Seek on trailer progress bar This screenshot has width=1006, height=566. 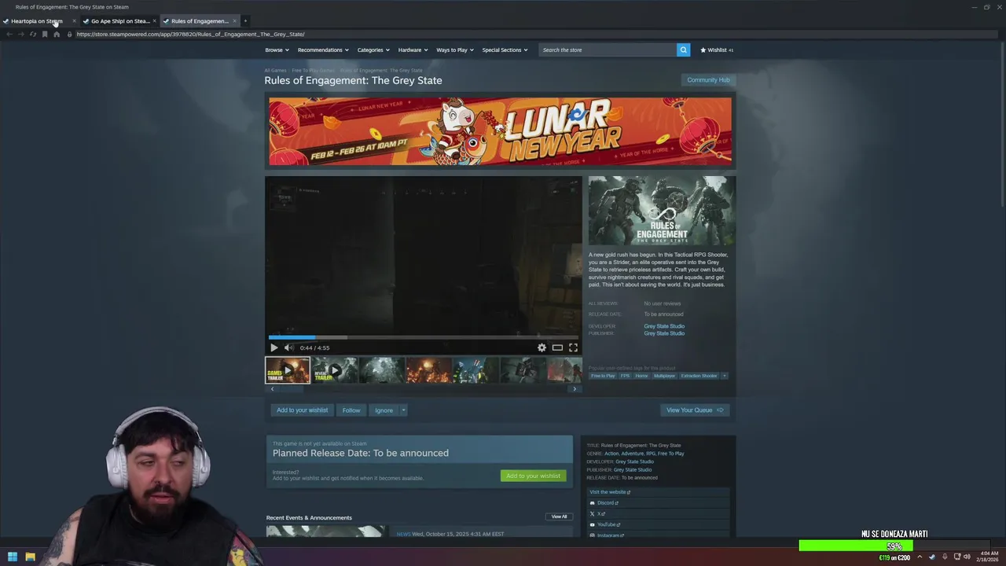(x=423, y=337)
